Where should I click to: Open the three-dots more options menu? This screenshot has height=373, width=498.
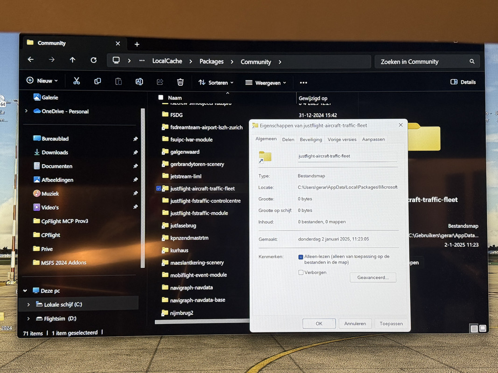[303, 83]
